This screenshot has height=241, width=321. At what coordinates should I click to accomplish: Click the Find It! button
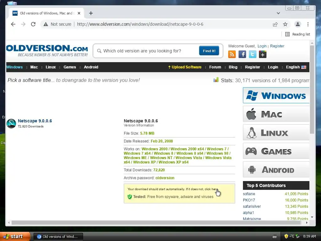[209, 51]
